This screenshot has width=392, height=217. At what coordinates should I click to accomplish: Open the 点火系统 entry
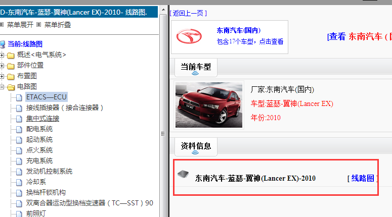[39, 150]
